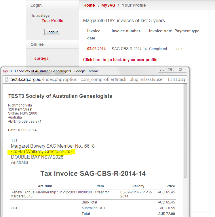Click the validity dates 03-02-2014 - 31-12-2014
This screenshot has height=217, width=215.
[x=136, y=194]
